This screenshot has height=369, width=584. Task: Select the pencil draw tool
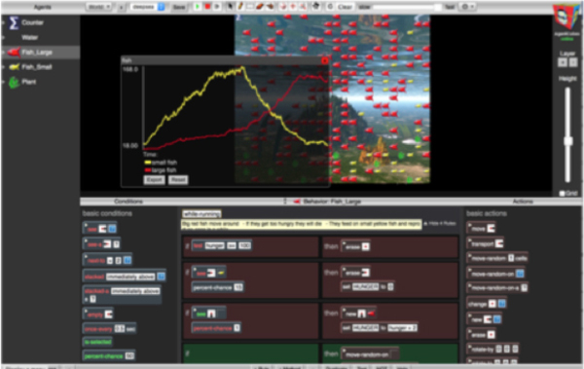click(x=240, y=7)
